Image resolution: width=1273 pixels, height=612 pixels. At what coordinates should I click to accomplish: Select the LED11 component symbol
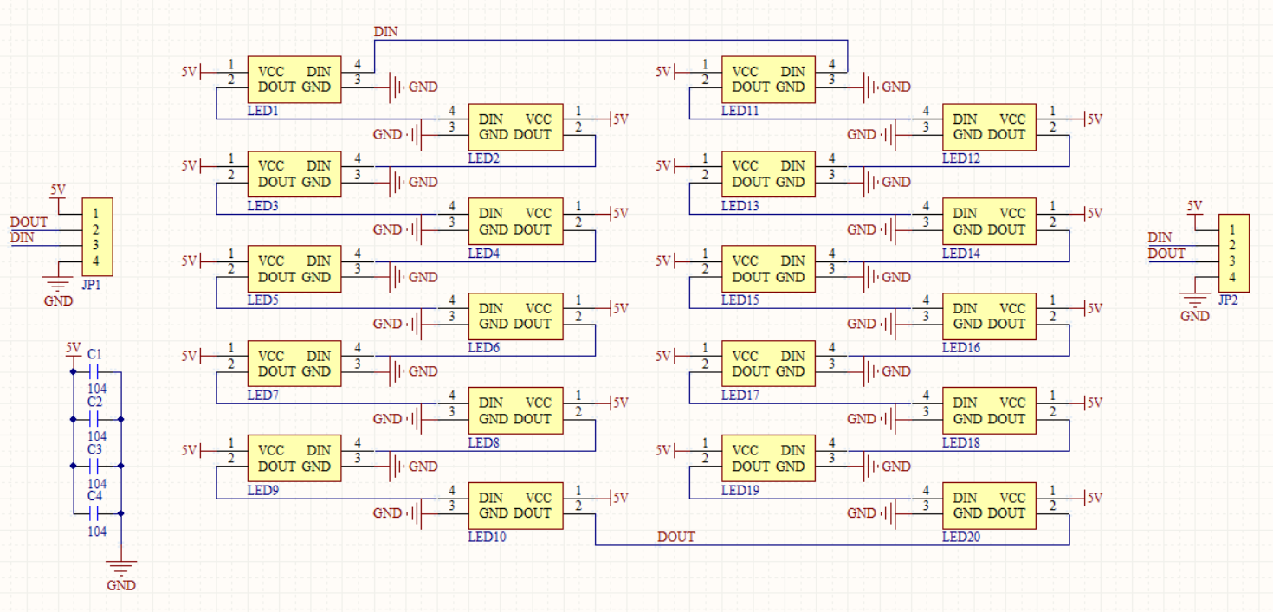[x=768, y=78]
